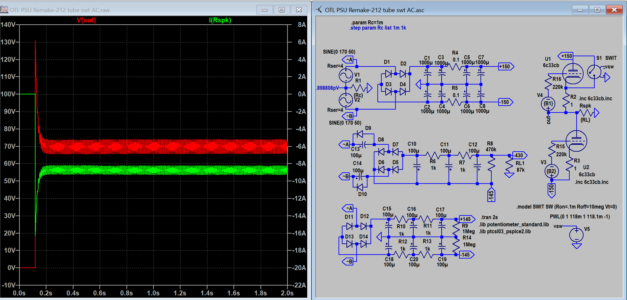Screen dimensions: 627x300
Task: Click bias source V3 {B2} symbol
Action: (552, 171)
